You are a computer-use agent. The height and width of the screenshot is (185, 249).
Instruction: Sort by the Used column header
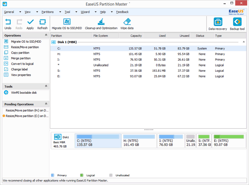[155, 36]
